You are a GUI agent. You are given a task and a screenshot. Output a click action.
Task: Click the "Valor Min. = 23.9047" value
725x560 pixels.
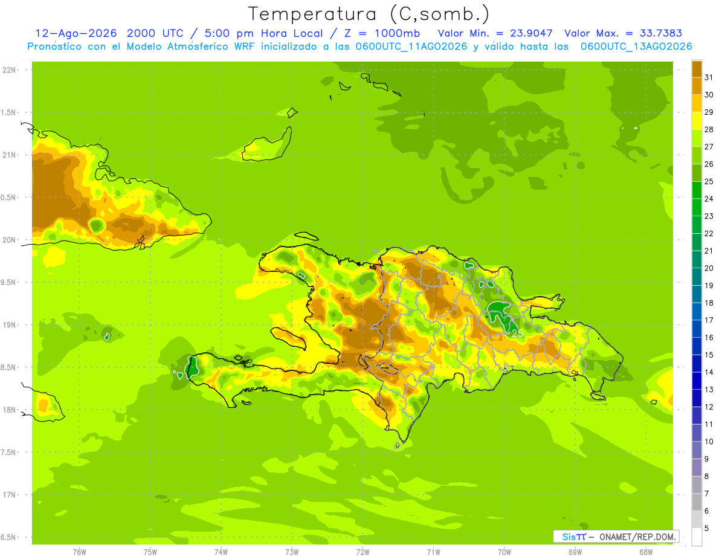(495, 33)
